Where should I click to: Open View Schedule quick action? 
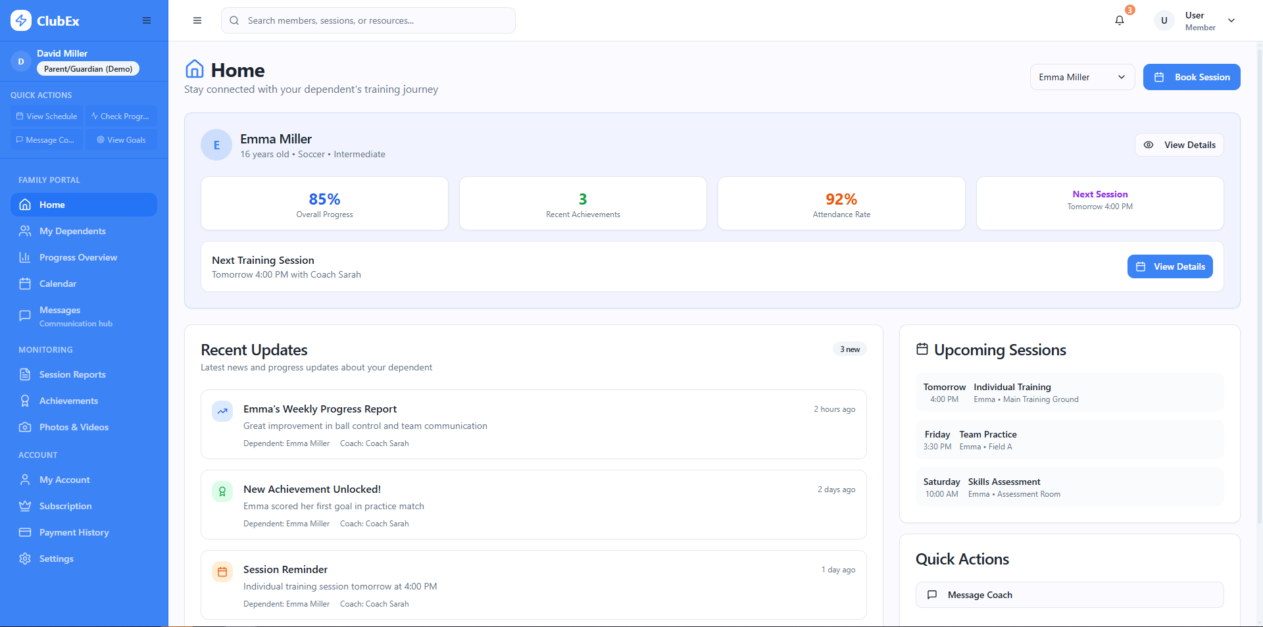pyautogui.click(x=47, y=116)
